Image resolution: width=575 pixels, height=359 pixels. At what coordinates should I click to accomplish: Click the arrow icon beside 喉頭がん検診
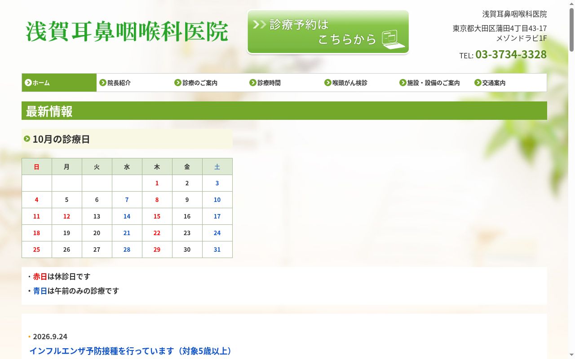(328, 83)
